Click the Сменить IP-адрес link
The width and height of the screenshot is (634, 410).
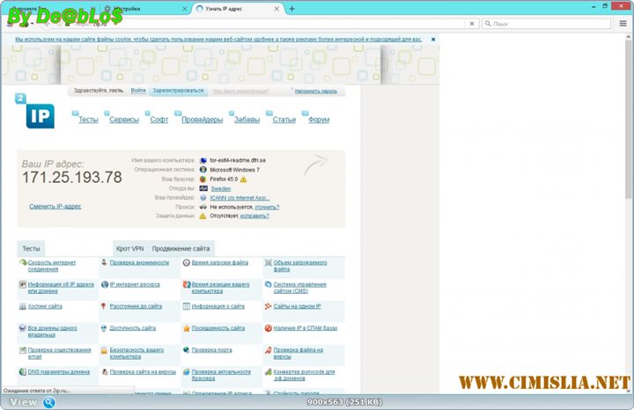coord(55,206)
